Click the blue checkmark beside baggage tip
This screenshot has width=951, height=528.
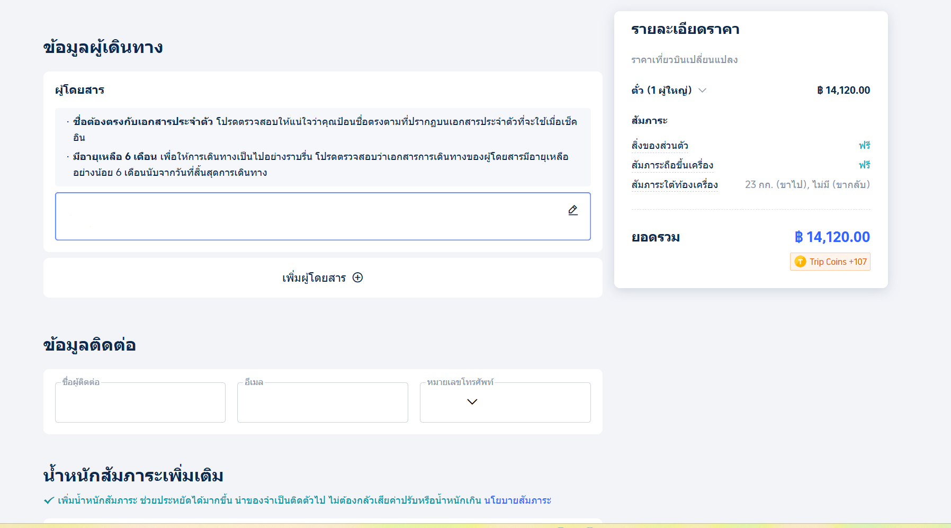click(48, 499)
